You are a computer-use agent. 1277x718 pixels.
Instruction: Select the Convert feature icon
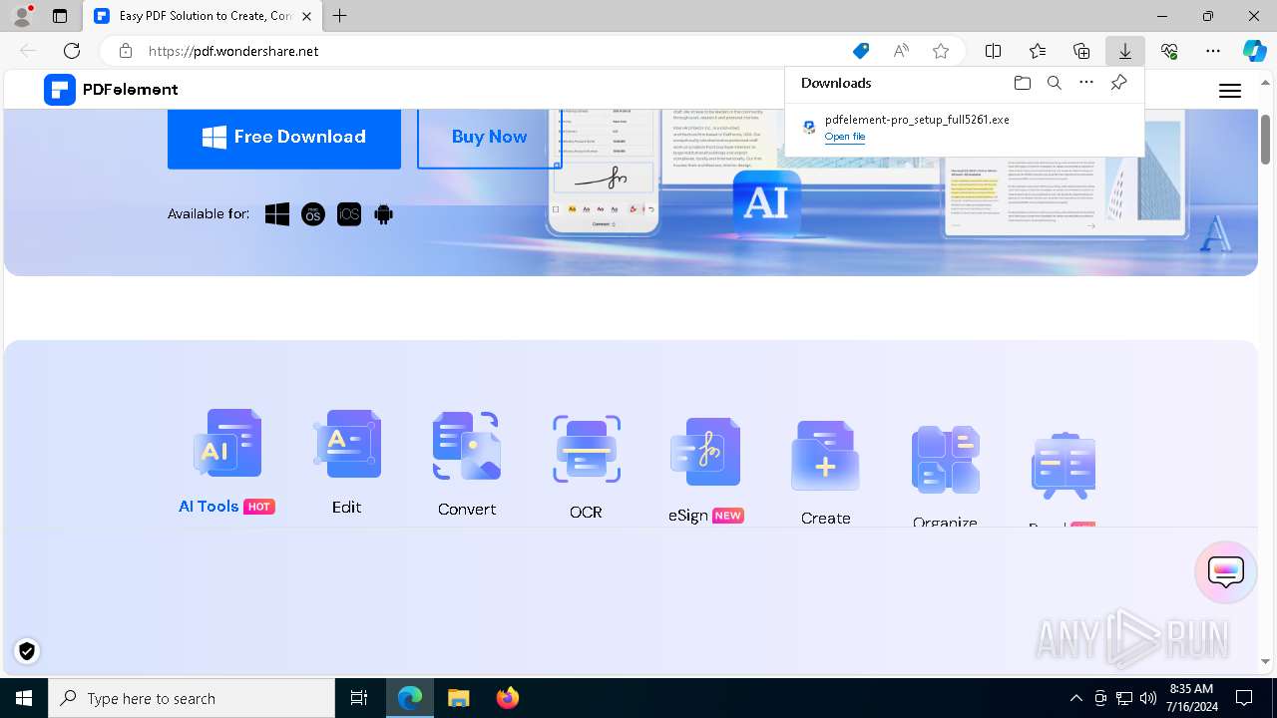467,446
